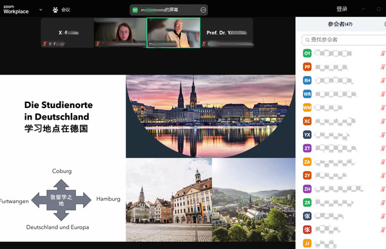The width and height of the screenshot is (386, 249).
Task: Click the 登录 sign-in button
Action: click(342, 9)
